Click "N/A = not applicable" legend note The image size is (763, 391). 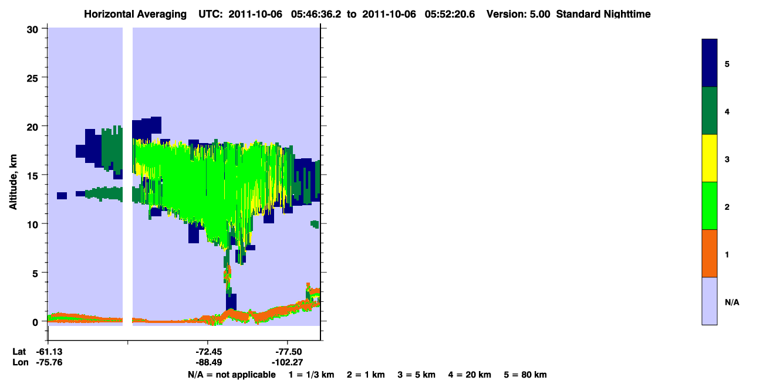[x=232, y=375]
